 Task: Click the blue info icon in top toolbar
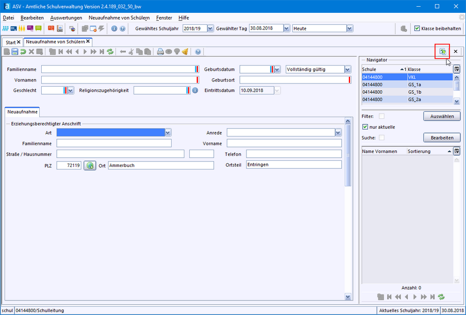tap(114, 28)
